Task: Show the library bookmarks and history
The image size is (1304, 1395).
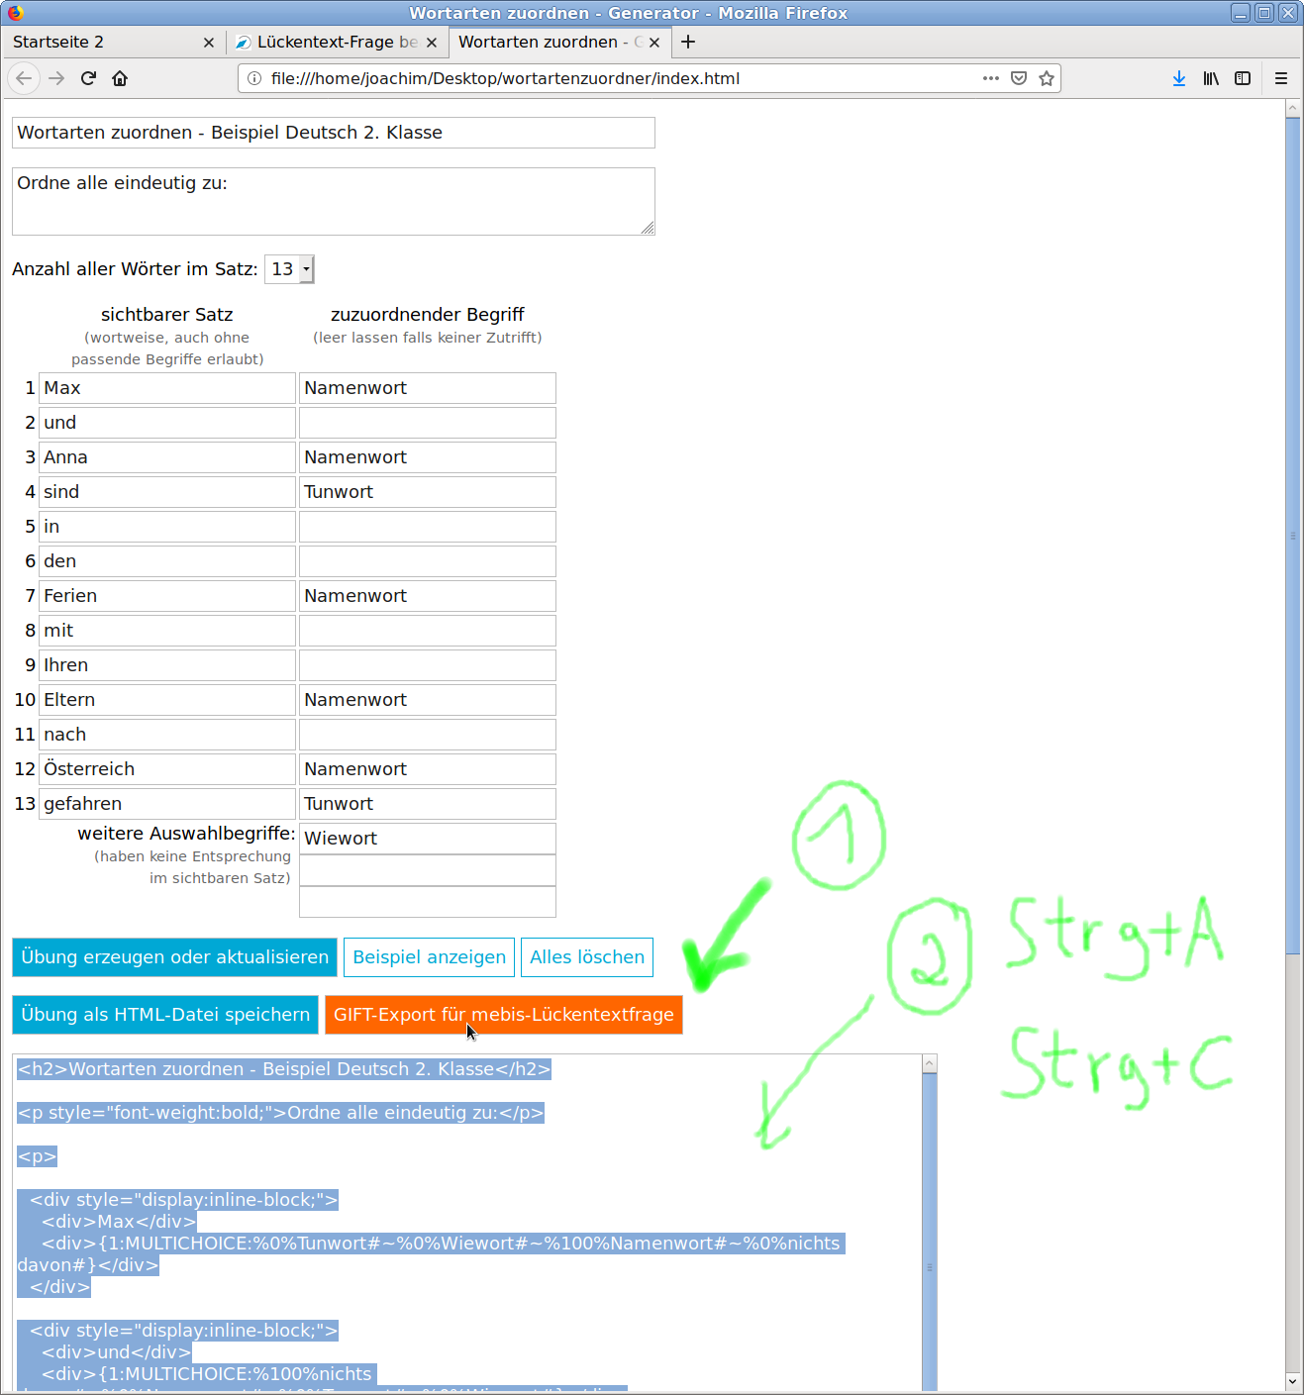Action: [x=1210, y=78]
